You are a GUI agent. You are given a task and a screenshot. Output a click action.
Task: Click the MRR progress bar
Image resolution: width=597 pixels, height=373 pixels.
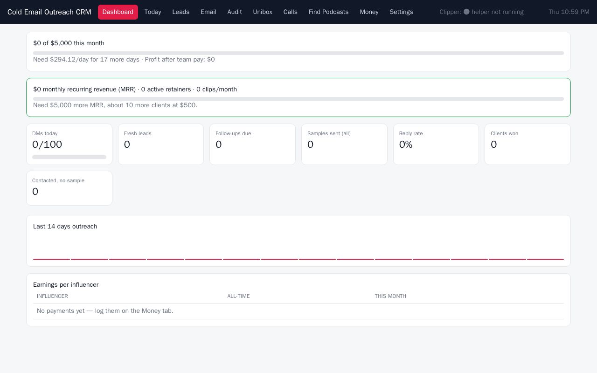(x=298, y=99)
